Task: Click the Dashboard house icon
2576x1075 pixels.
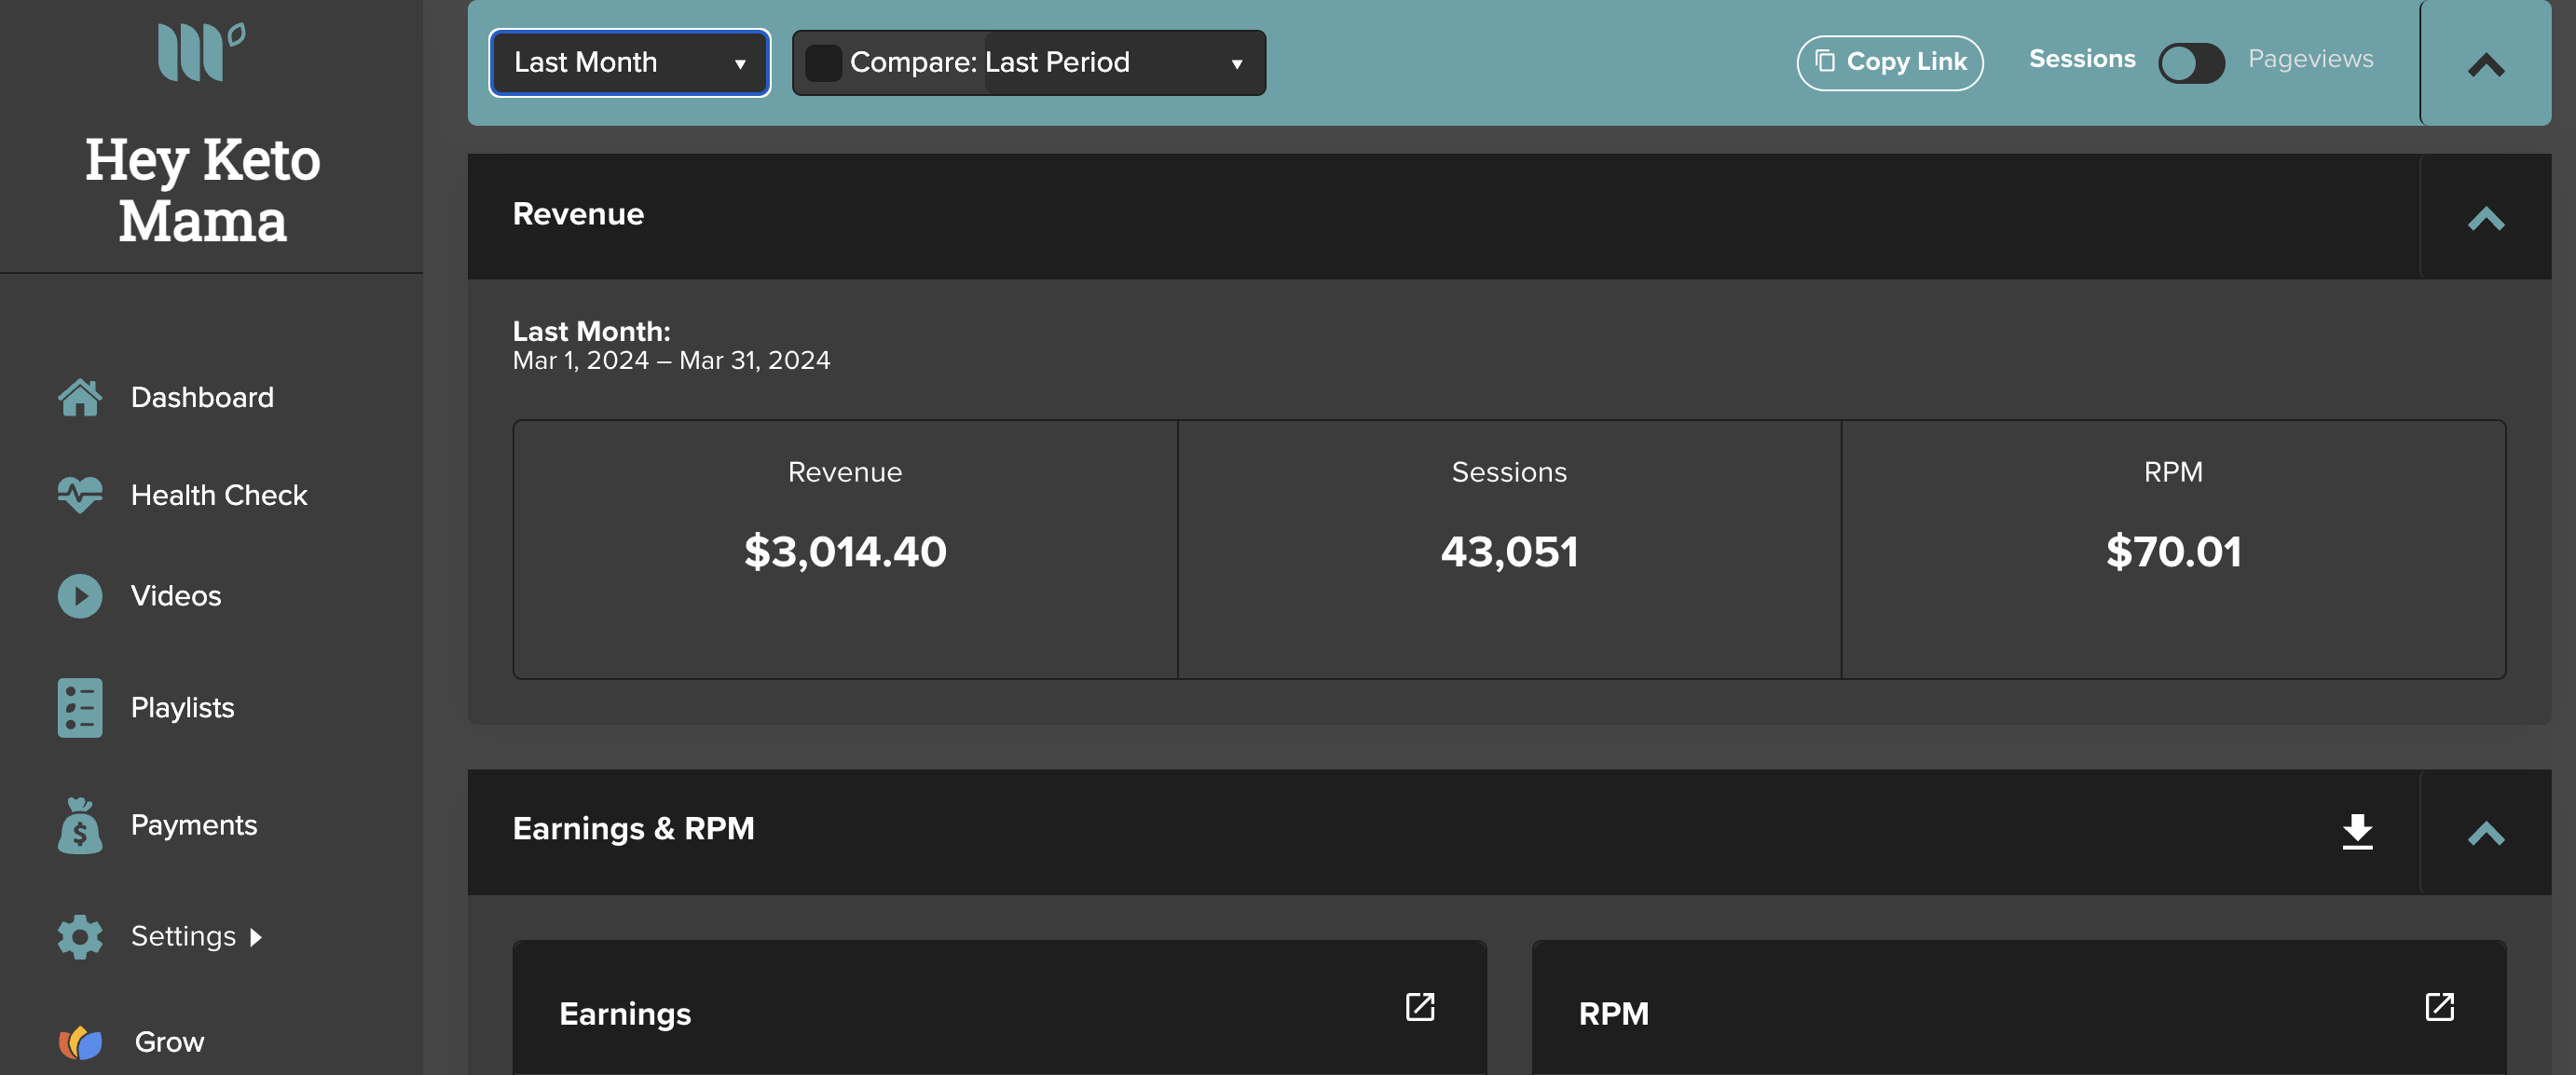Action: [80, 397]
